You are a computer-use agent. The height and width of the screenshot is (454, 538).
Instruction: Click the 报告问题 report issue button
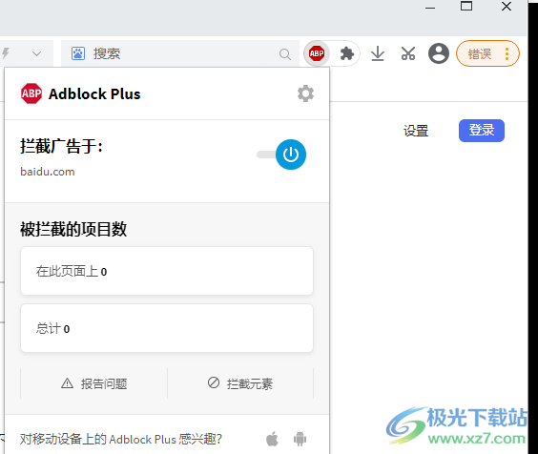[94, 383]
